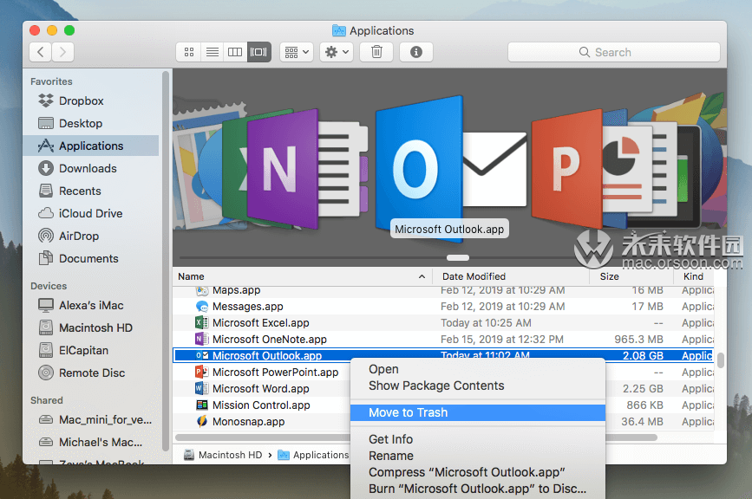Sort by Kind column header
The height and width of the screenshot is (499, 752).
click(x=694, y=276)
